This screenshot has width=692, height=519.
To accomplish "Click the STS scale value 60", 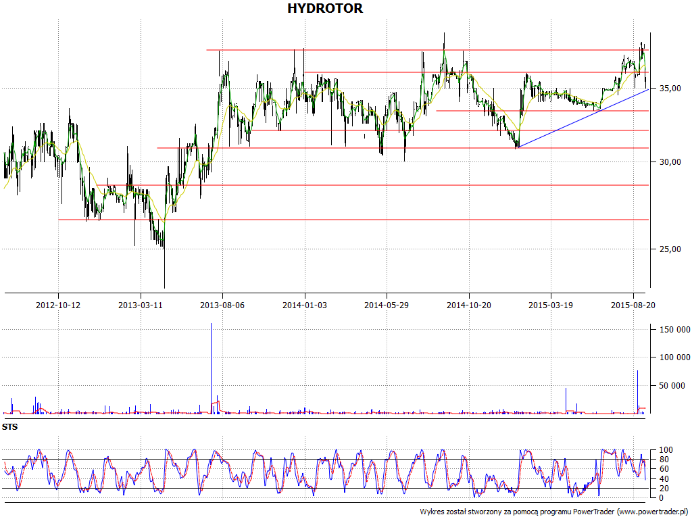I will click(664, 469).
